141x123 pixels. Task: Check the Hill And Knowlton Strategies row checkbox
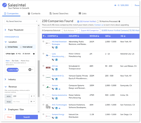(43, 41)
